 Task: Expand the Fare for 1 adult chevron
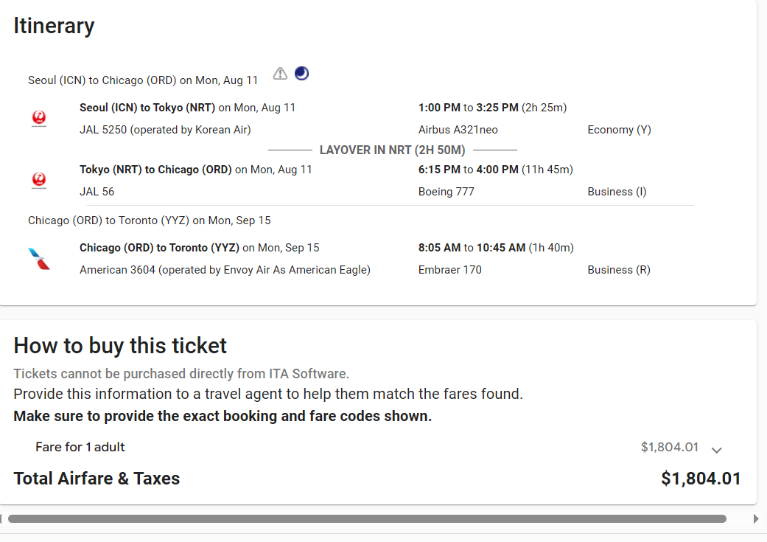pos(717,450)
